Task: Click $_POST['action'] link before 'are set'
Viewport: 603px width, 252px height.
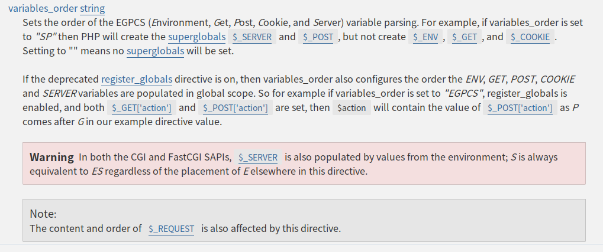Action: (x=235, y=108)
